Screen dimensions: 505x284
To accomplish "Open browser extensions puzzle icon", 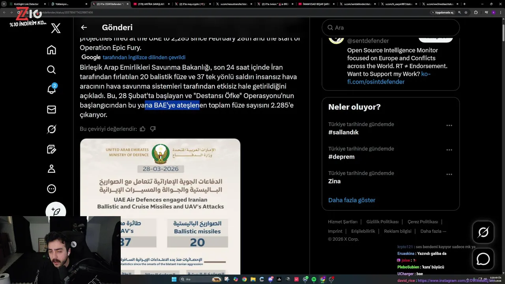I will click(x=476, y=12).
